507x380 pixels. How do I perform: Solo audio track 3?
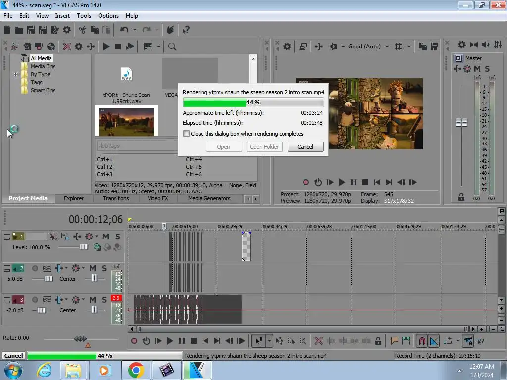(104, 300)
